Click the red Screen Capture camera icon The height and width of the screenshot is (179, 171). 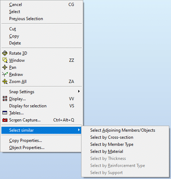point(5,120)
